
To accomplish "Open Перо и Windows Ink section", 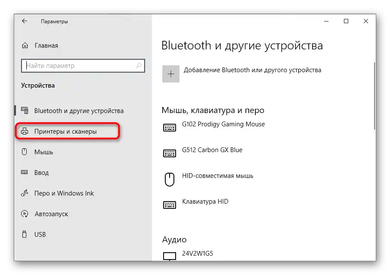I will 64,193.
